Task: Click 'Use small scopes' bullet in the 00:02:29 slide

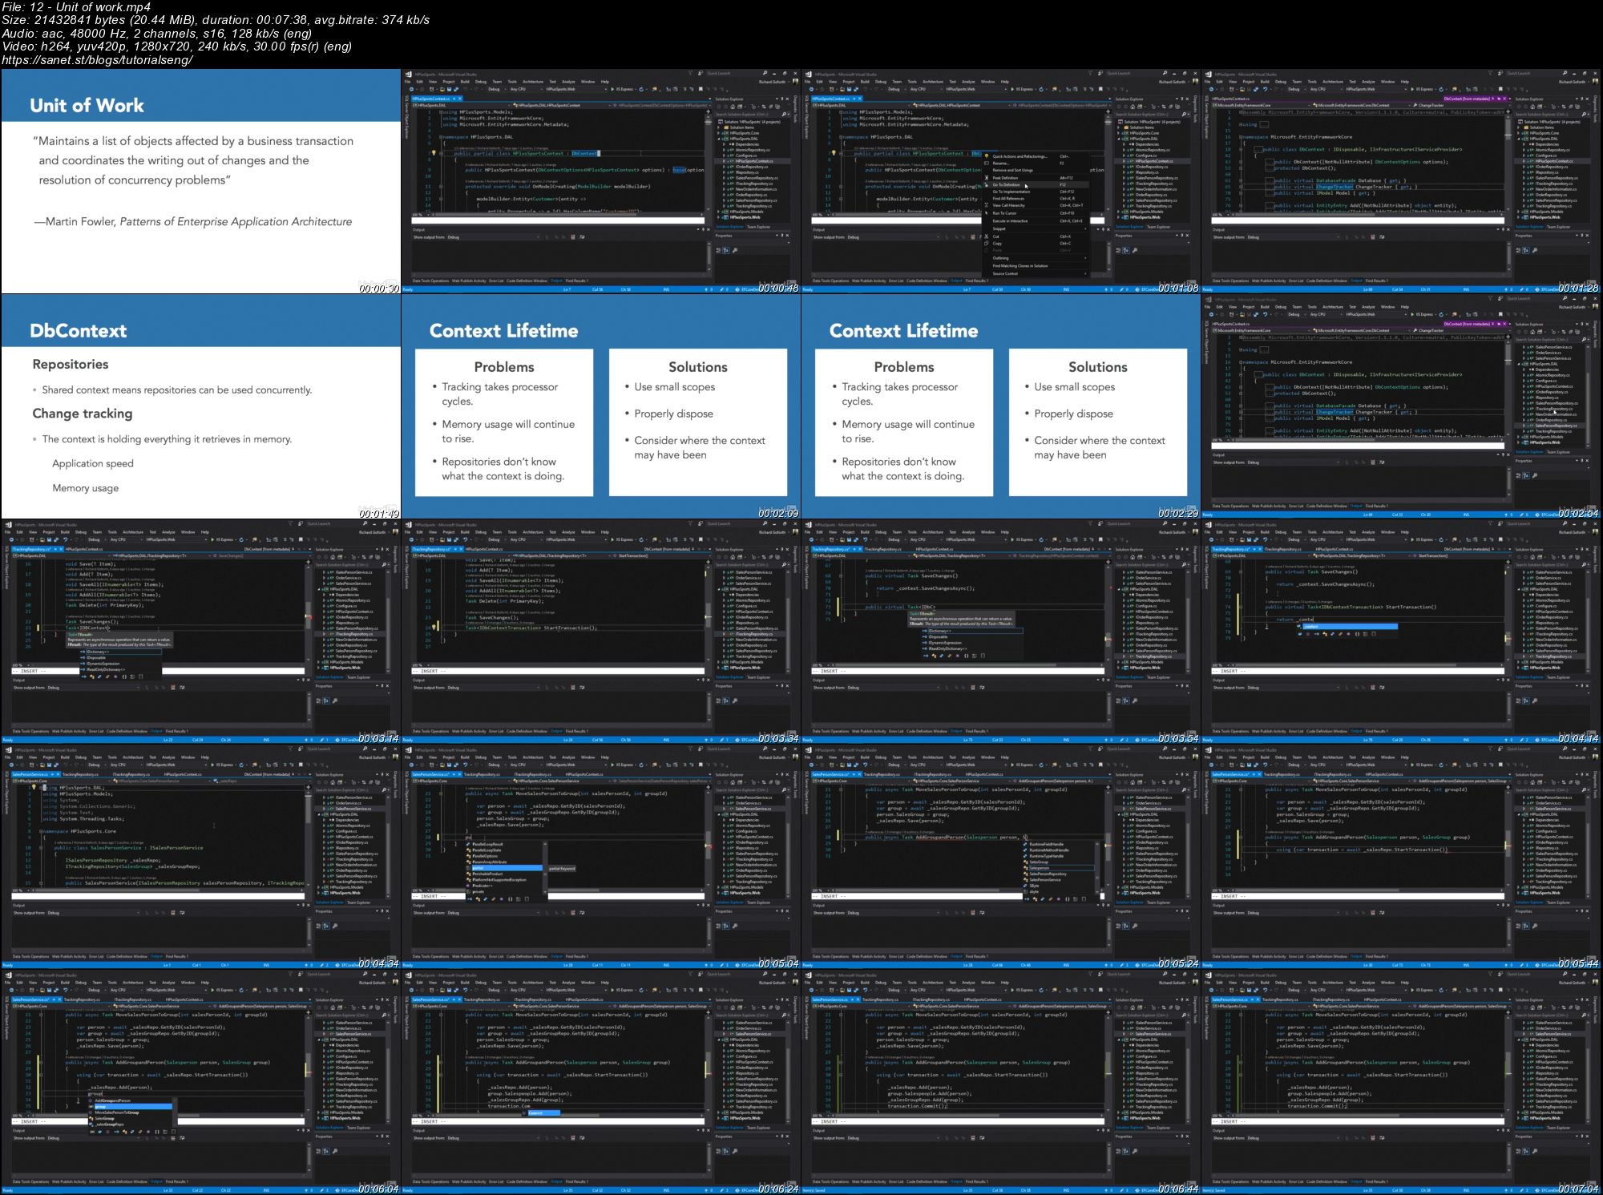Action: 1074,387
